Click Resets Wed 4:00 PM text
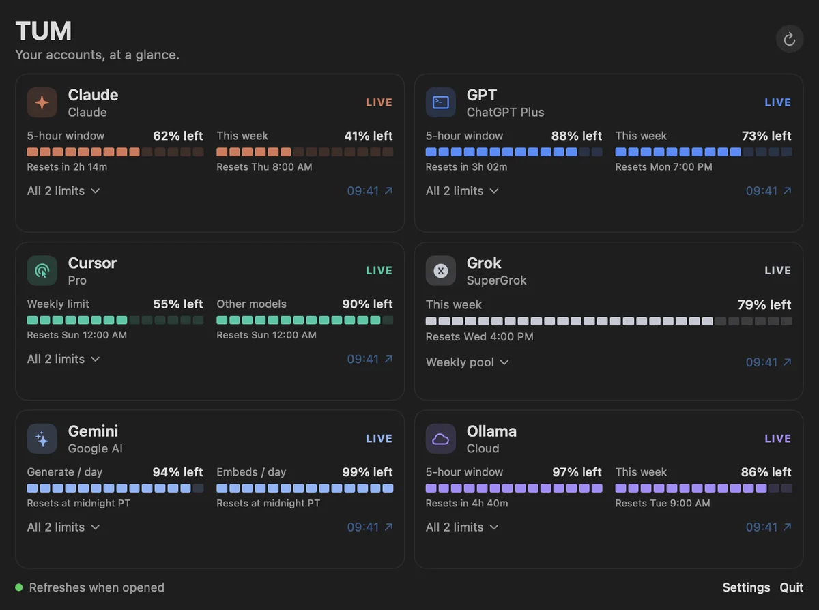The image size is (819, 610). pos(480,336)
